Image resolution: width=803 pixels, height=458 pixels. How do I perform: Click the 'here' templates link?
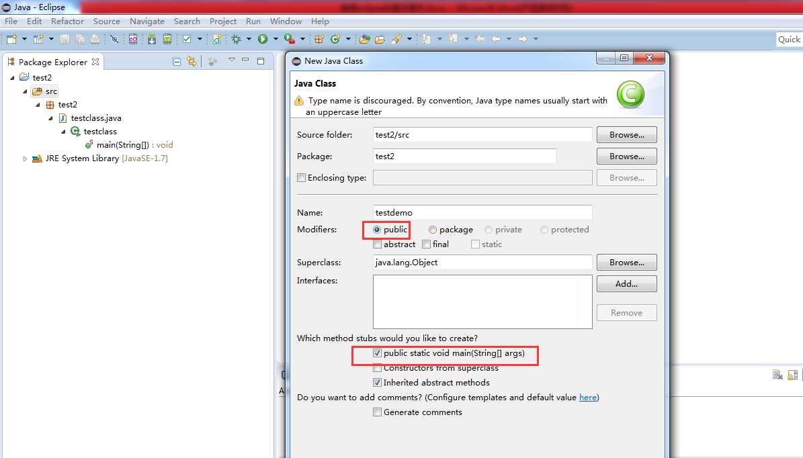point(588,397)
